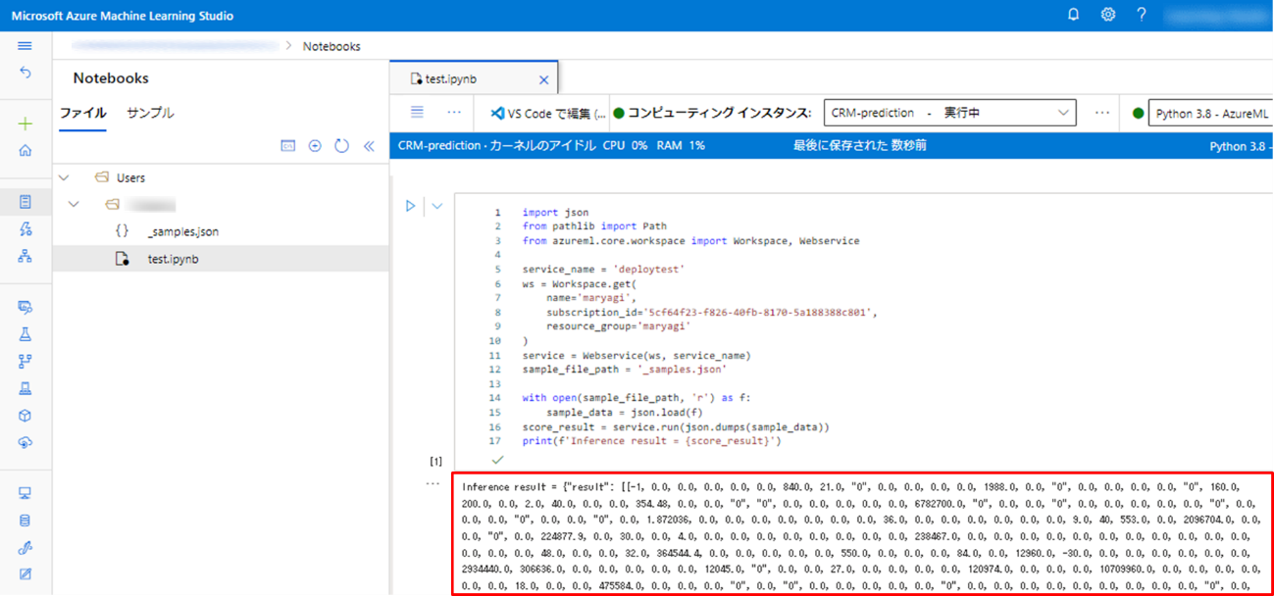Click the line sample_file_path = '_samples.json'
The height and width of the screenshot is (596, 1274).
coord(625,370)
